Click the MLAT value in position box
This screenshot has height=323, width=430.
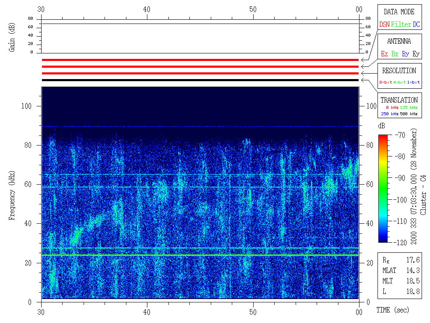click(414, 270)
